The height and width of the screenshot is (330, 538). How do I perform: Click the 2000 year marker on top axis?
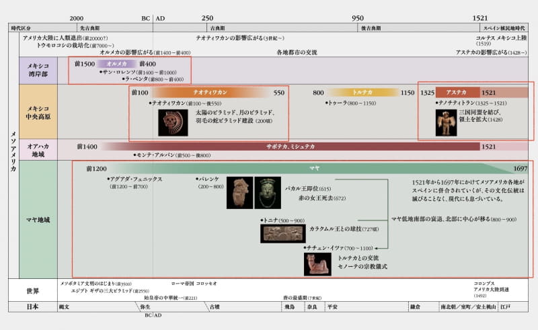[x=76, y=18]
